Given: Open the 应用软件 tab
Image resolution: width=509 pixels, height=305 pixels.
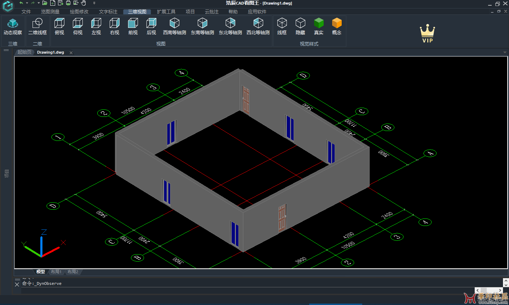Looking at the screenshot, I should click(257, 12).
